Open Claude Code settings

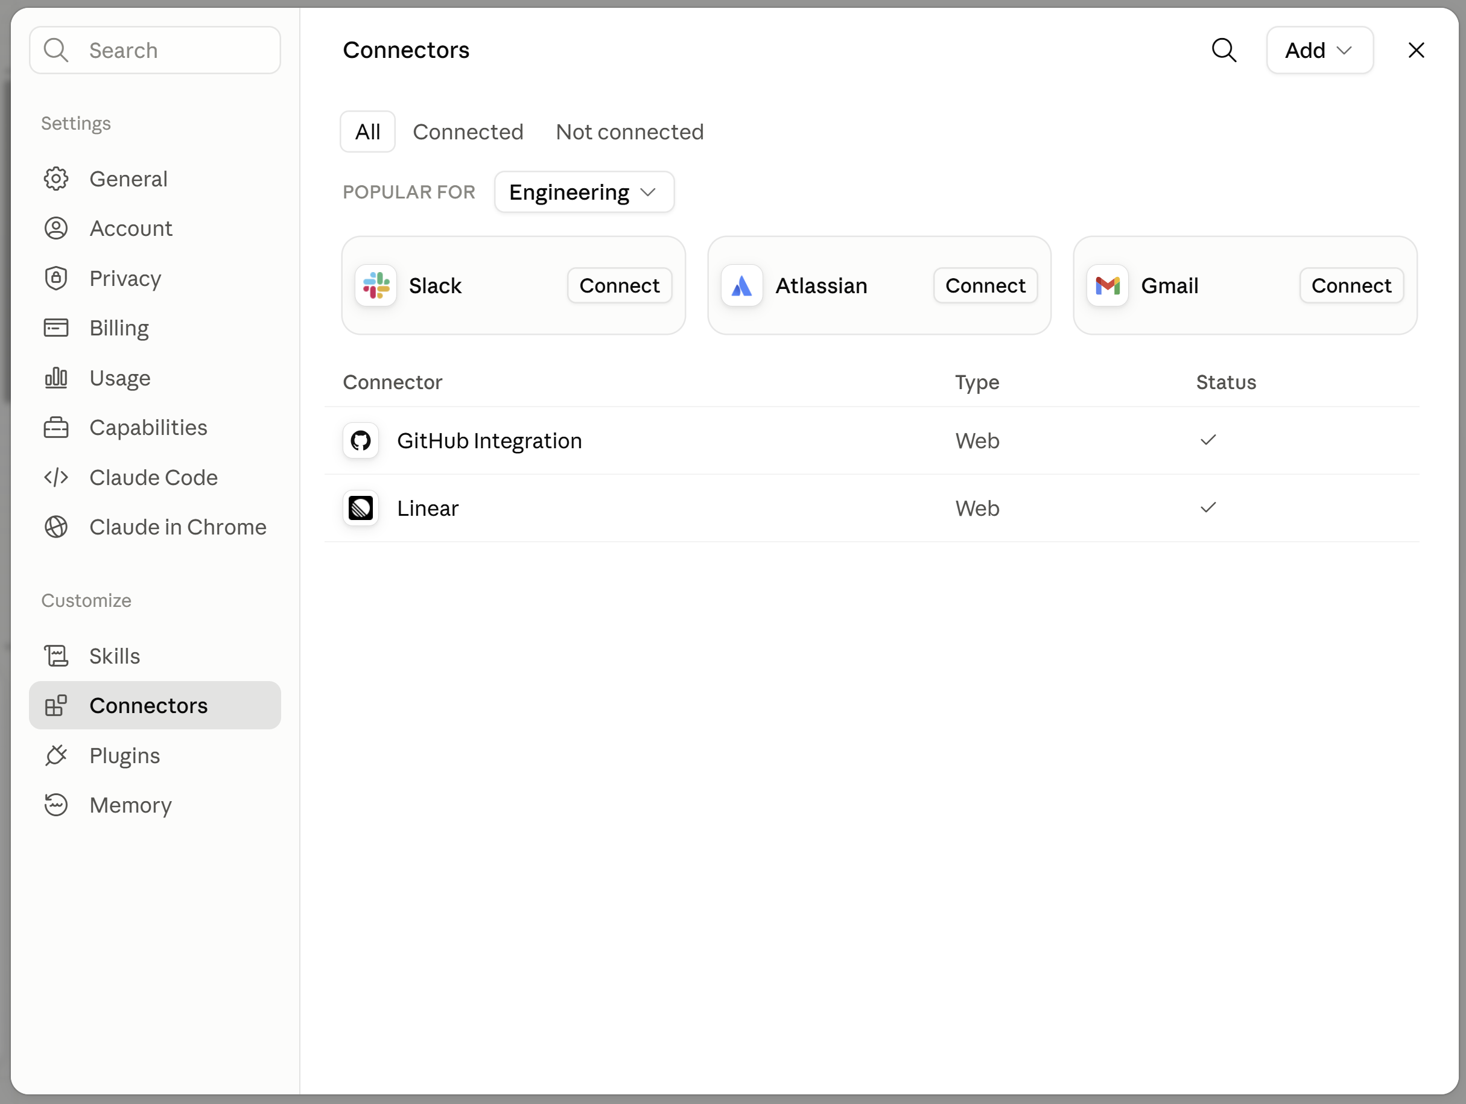click(x=155, y=477)
